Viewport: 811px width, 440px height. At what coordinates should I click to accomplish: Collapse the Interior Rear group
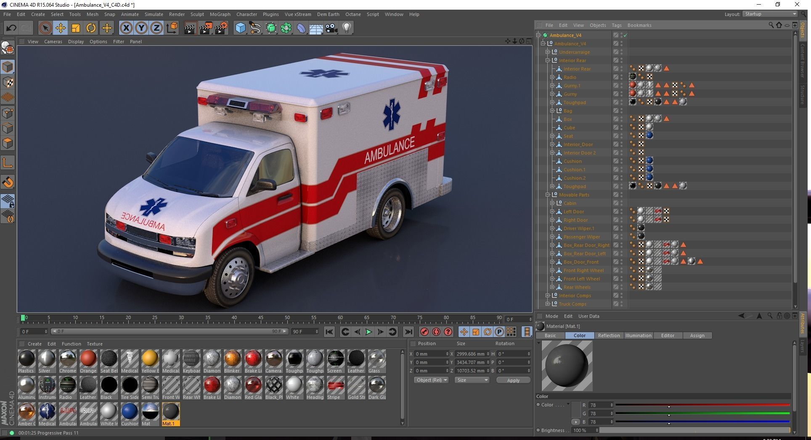(548, 60)
